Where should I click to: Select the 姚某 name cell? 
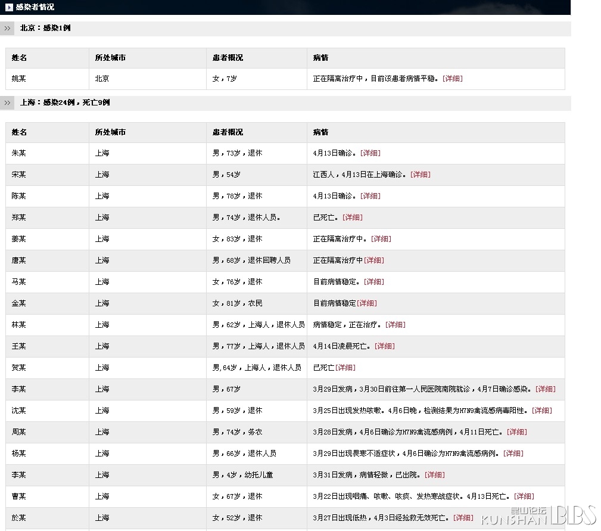(48, 79)
